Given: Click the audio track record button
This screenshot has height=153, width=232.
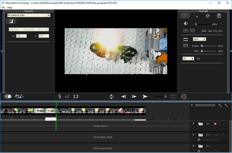Looking at the screenshot, I should click(x=215, y=124).
